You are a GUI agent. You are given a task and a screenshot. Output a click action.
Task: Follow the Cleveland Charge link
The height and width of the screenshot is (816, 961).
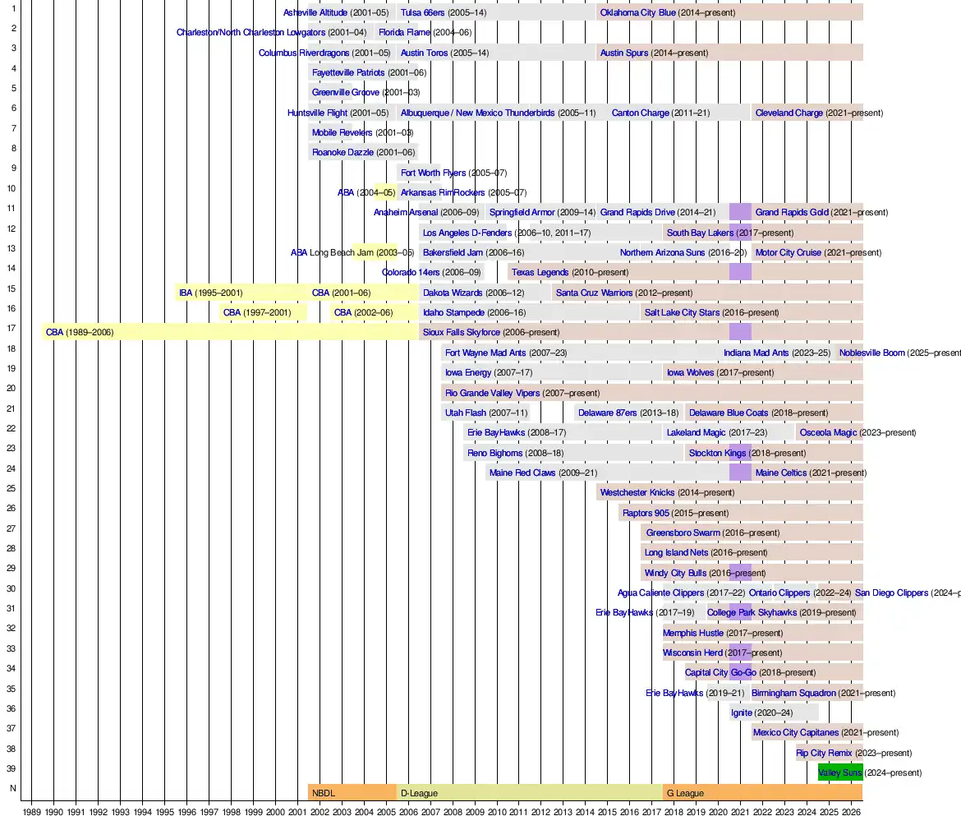tap(789, 113)
